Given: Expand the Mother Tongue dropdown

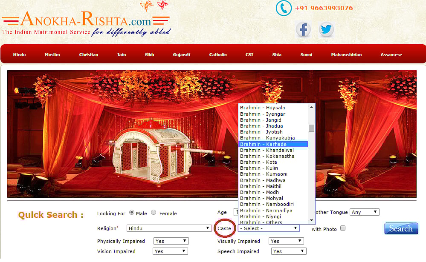Looking at the screenshot, I should (x=364, y=212).
